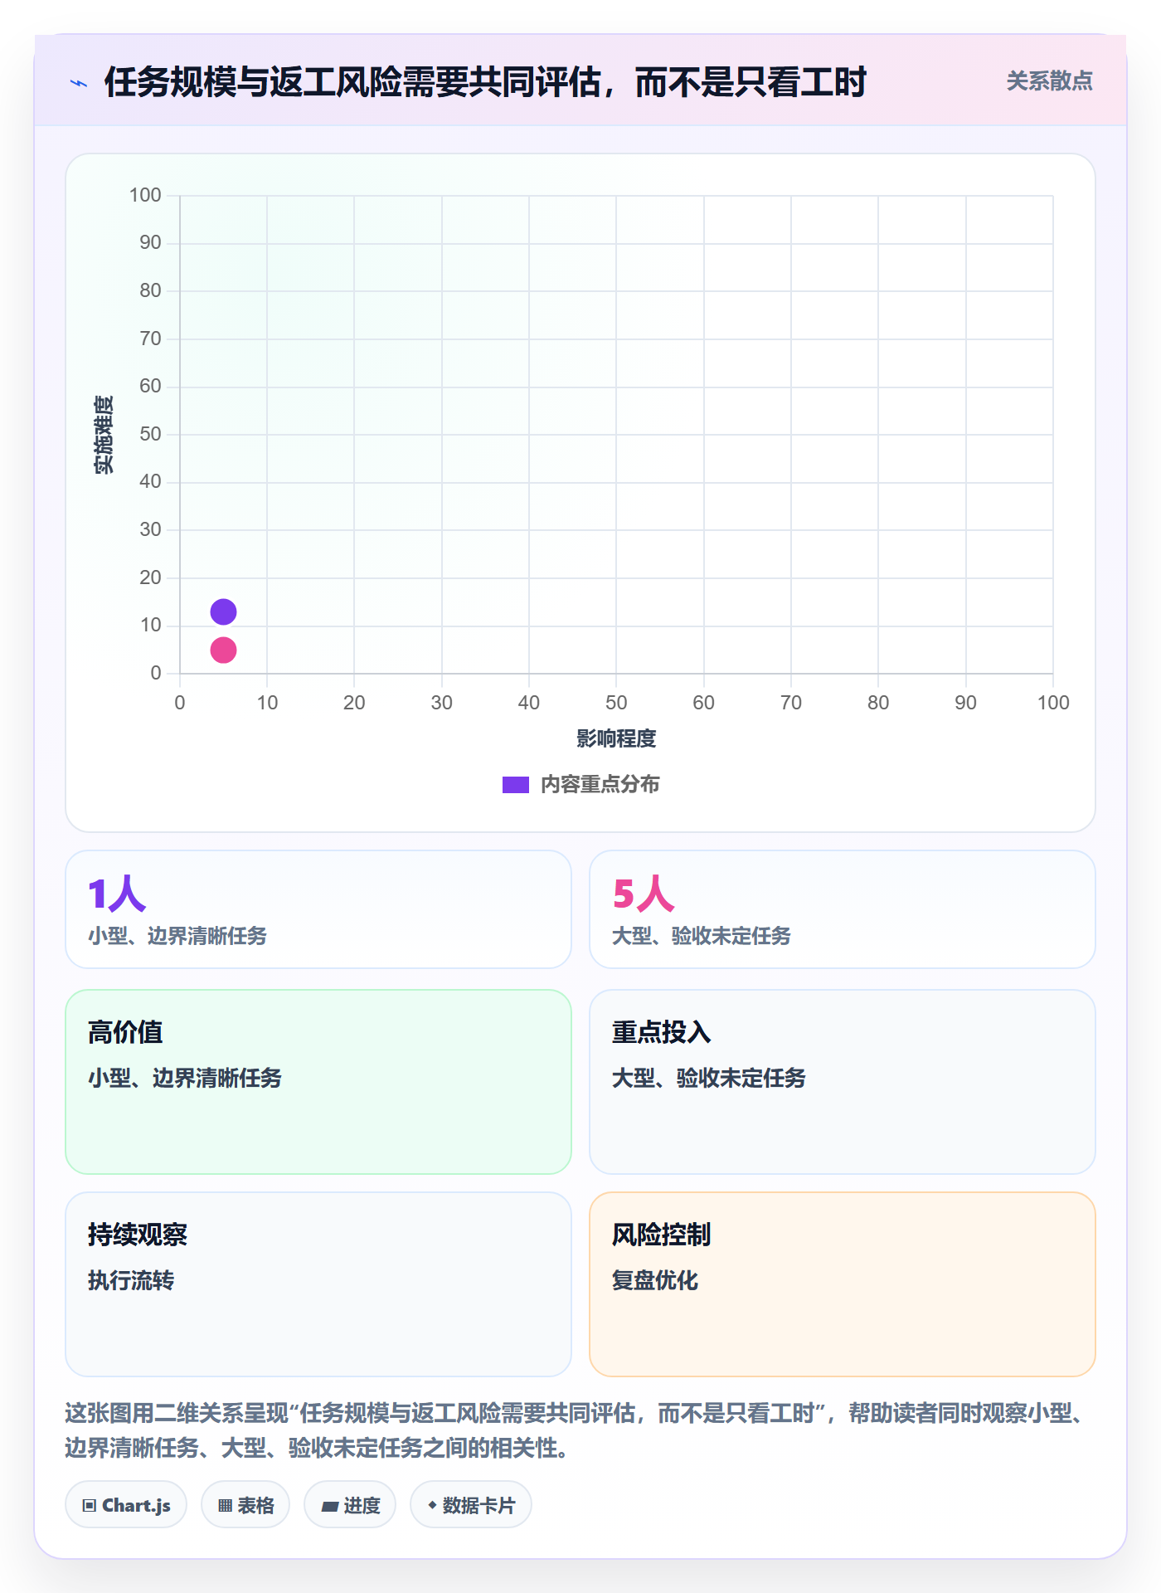Image resolution: width=1161 pixels, height=1593 pixels.
Task: Click the 50 tick label on the y-axis
Action: 150,434
